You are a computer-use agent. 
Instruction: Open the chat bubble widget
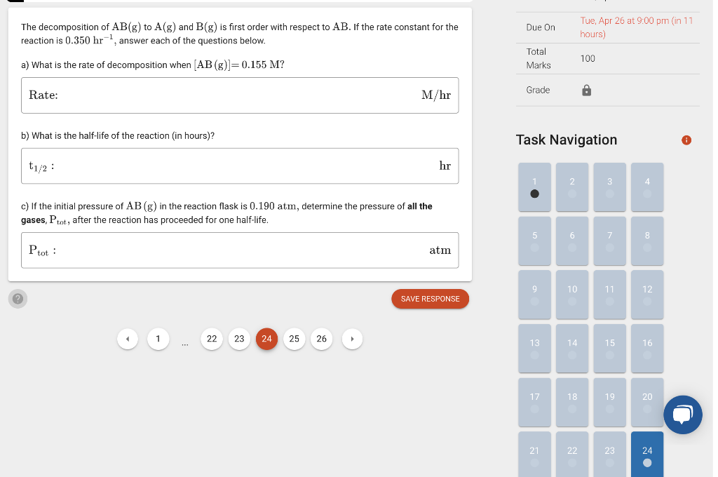(683, 415)
